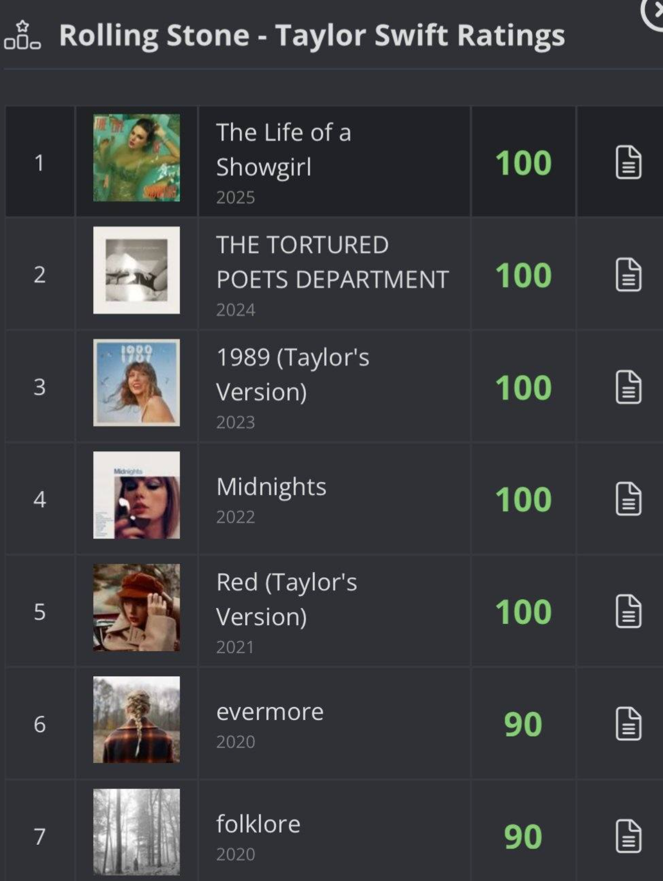Open the Midnights album title link
Image resolution: width=663 pixels, height=881 pixels.
(271, 487)
